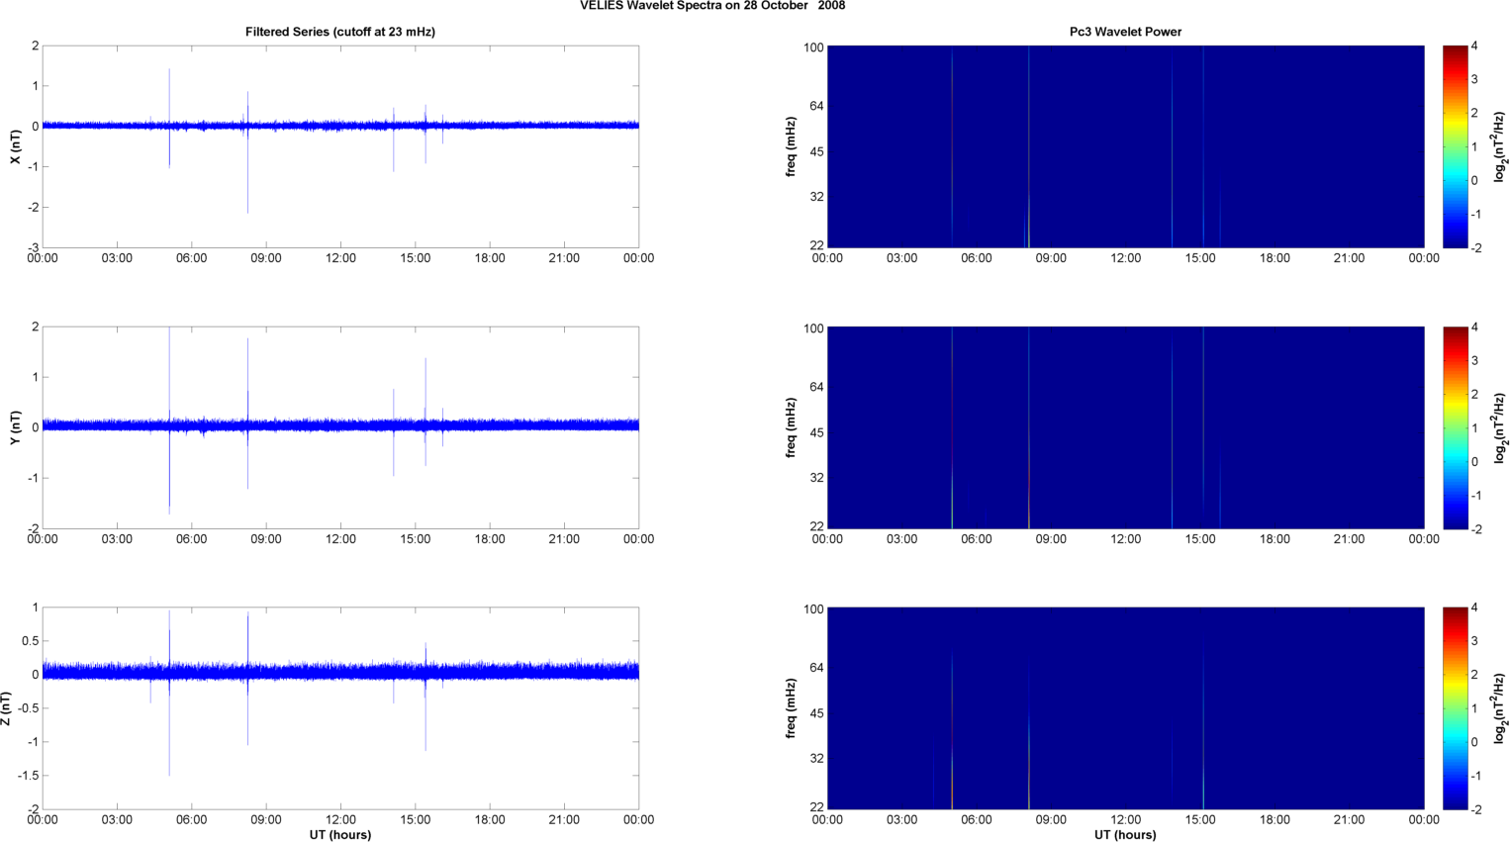Click the 'X (nT)' y-axis label
Image resolution: width=1510 pixels, height=842 pixels.
15,146
